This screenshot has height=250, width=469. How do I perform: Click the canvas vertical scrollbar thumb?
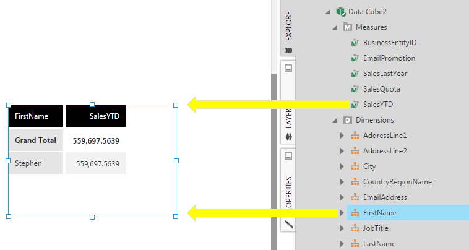pyautogui.click(x=274, y=162)
